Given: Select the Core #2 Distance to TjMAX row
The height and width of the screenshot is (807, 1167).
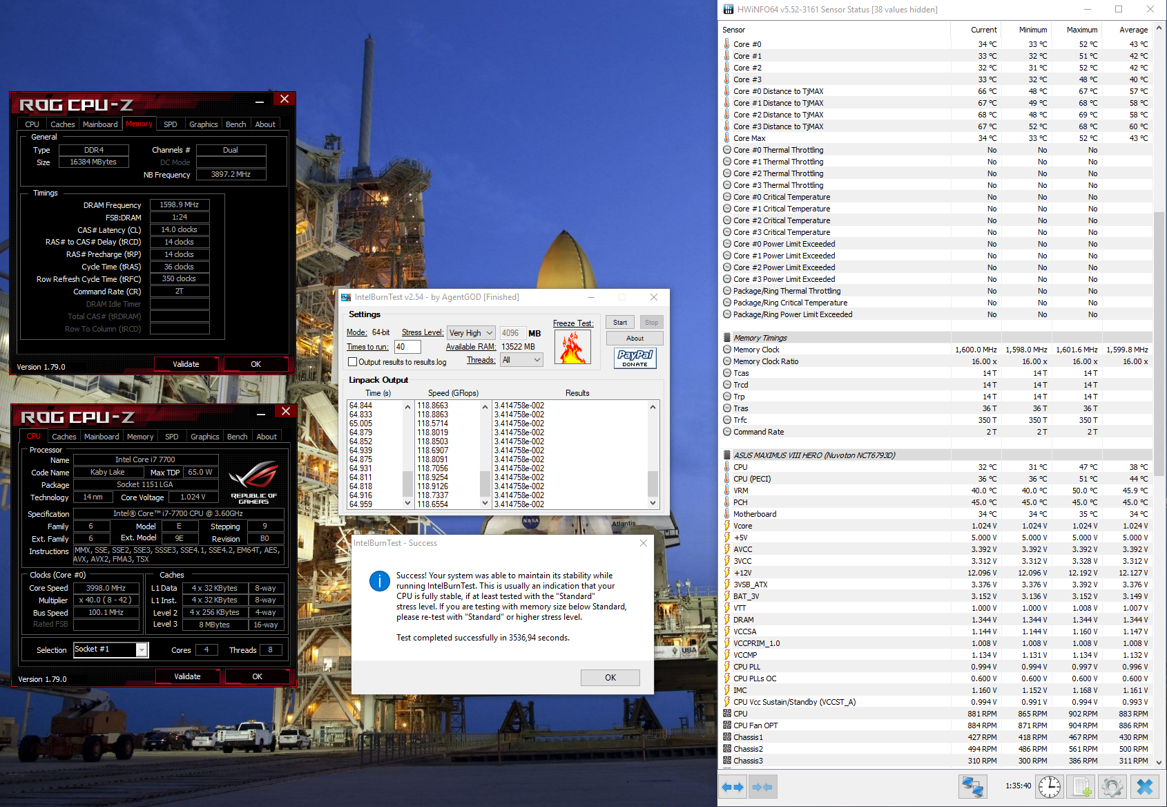Looking at the screenshot, I should 936,115.
